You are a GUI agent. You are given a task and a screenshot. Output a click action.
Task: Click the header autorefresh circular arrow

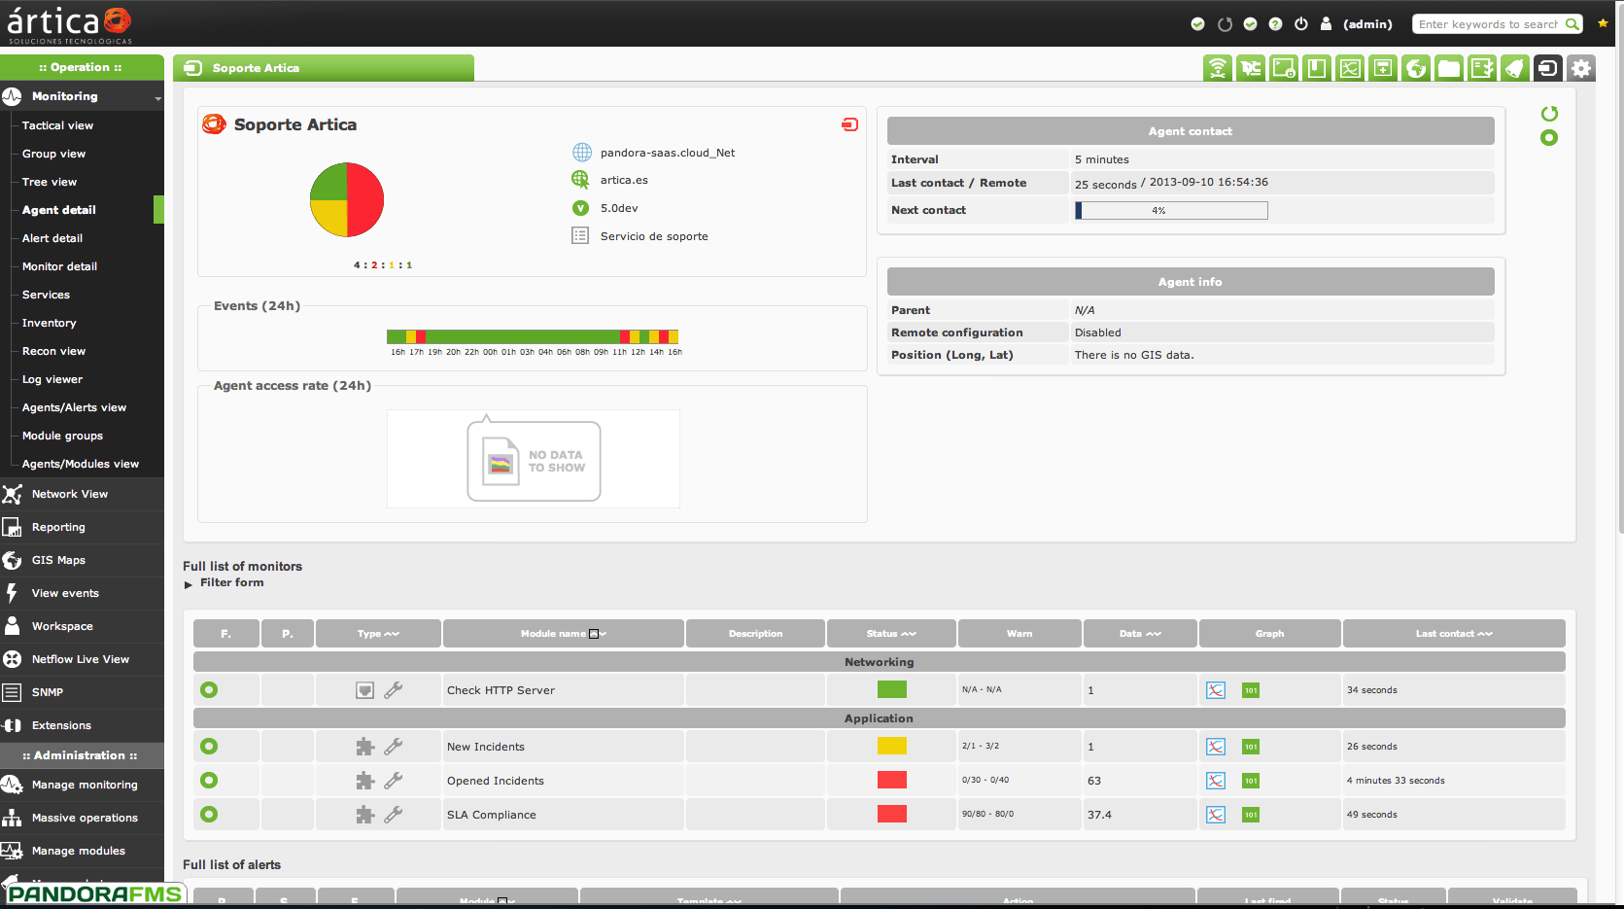coord(1225,24)
